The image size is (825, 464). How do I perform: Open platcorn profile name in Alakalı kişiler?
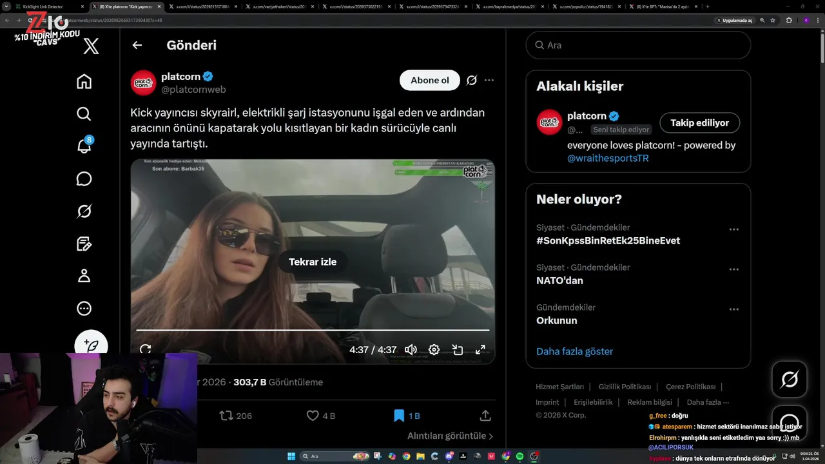tap(587, 116)
